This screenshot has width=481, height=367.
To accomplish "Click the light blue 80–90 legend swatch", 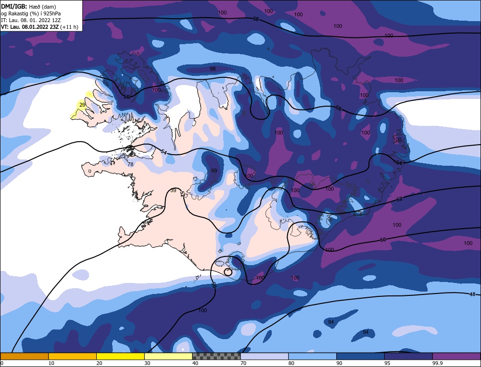I will 312,356.
